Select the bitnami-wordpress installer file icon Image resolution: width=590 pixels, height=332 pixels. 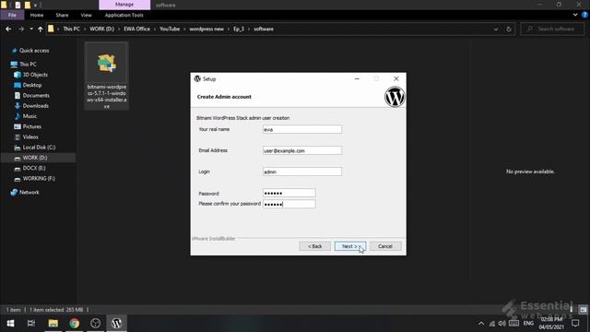(107, 76)
